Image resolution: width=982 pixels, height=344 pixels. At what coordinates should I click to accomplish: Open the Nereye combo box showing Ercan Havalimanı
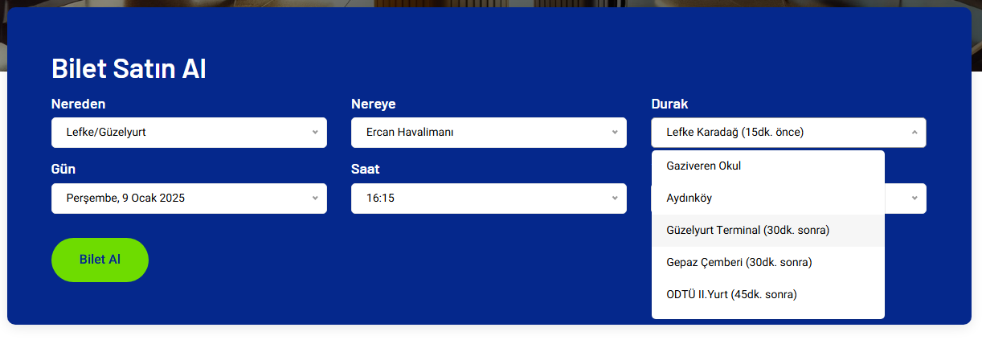point(481,133)
